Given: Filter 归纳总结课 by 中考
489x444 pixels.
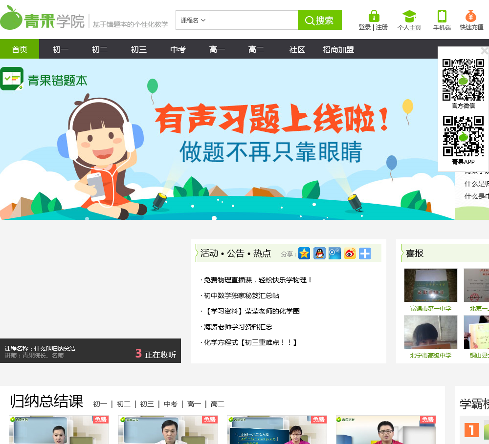Looking at the screenshot, I should (x=171, y=404).
